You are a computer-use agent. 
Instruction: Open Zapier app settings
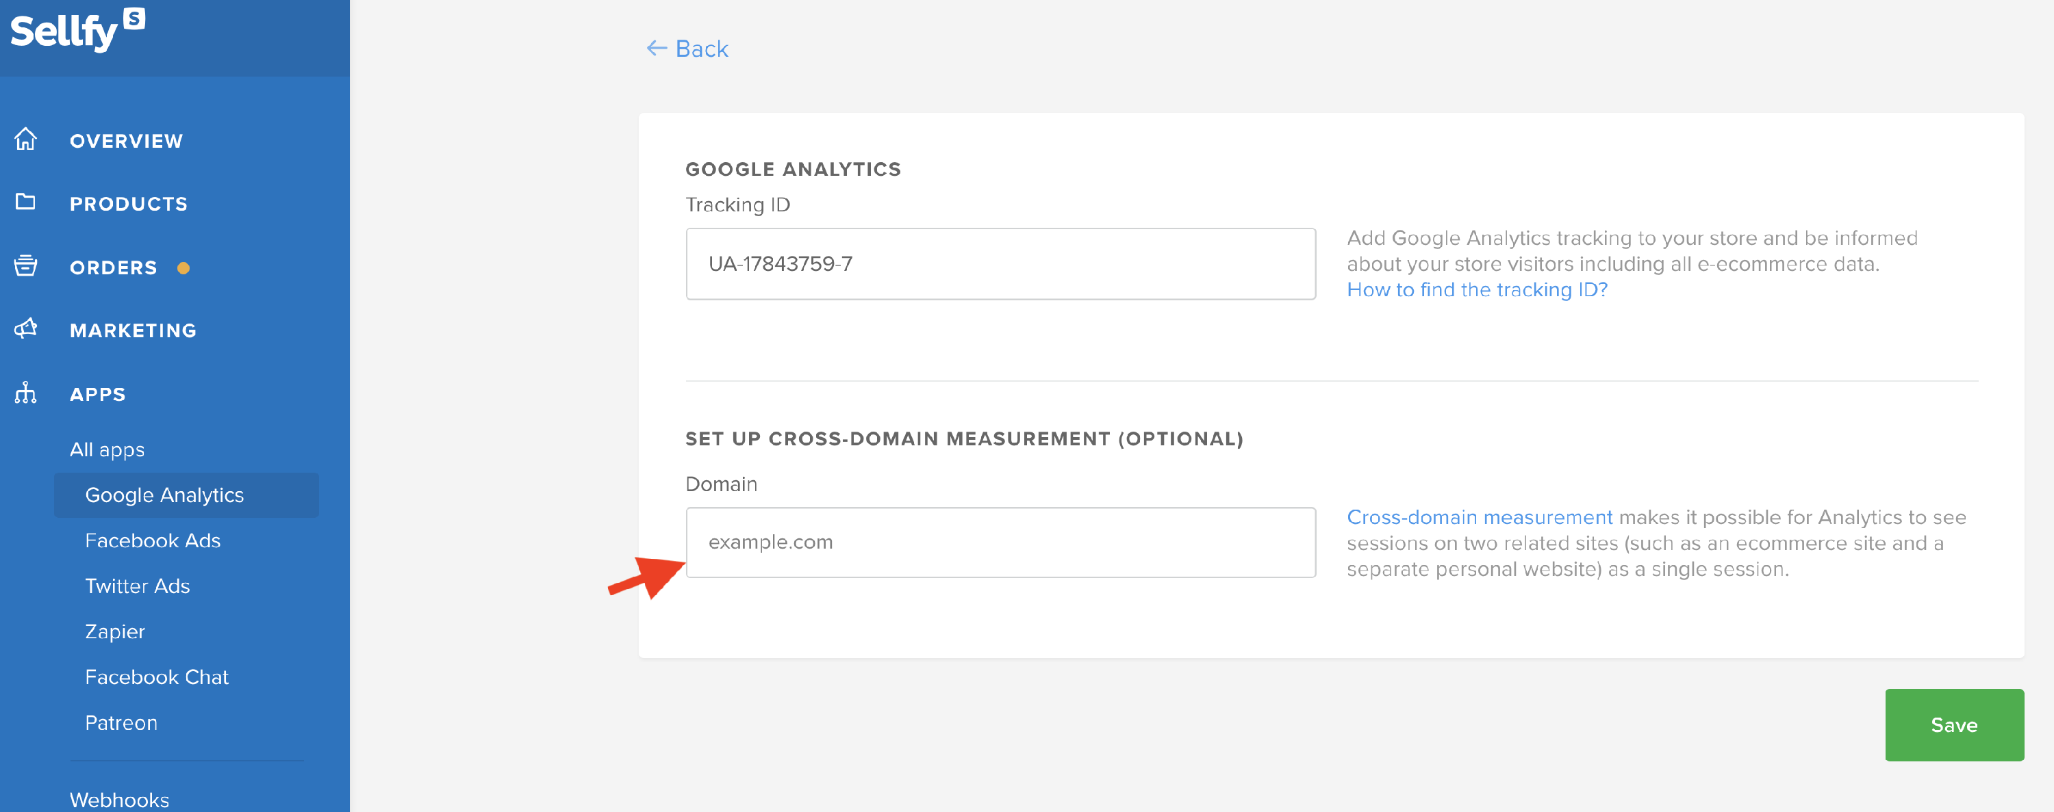(x=115, y=631)
